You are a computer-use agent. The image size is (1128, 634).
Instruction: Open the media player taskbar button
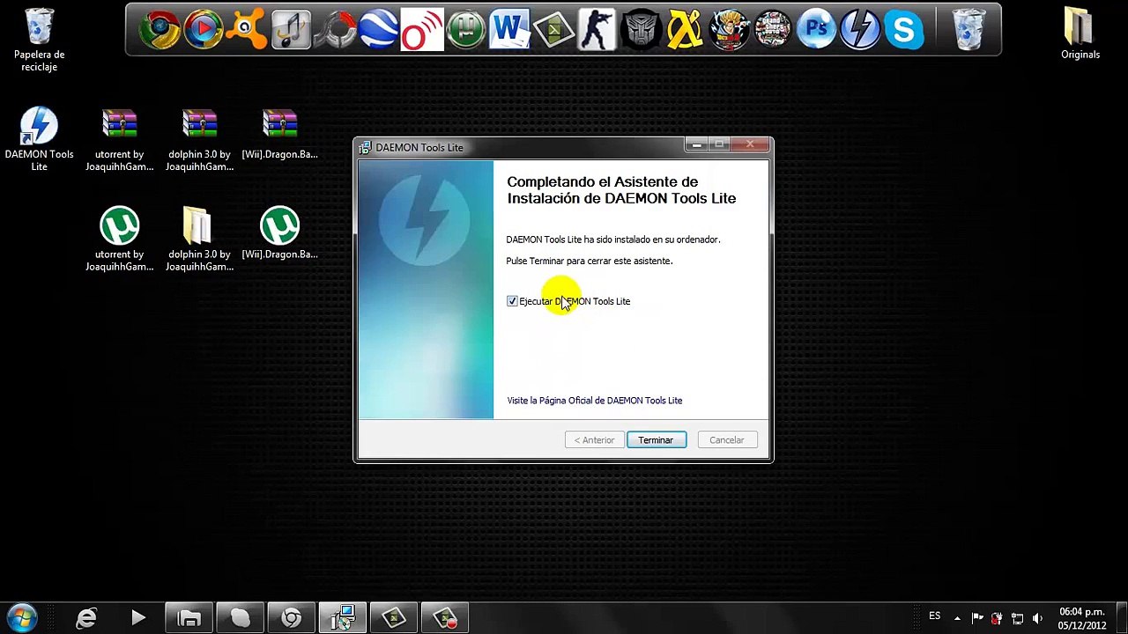[137, 618]
